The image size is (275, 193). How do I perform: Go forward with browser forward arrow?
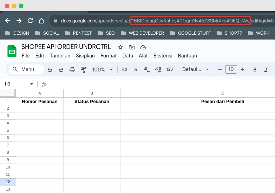pyautogui.click(x=19, y=21)
